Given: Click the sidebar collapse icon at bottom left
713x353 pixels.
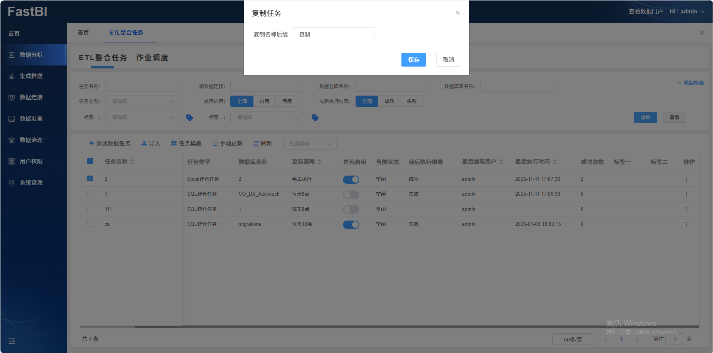Looking at the screenshot, I should coord(12,341).
